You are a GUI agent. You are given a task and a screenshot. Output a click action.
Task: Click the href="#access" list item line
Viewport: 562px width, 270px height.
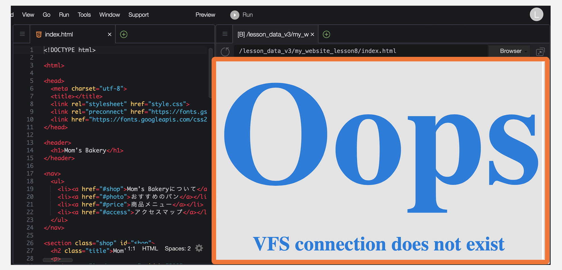[x=132, y=212]
